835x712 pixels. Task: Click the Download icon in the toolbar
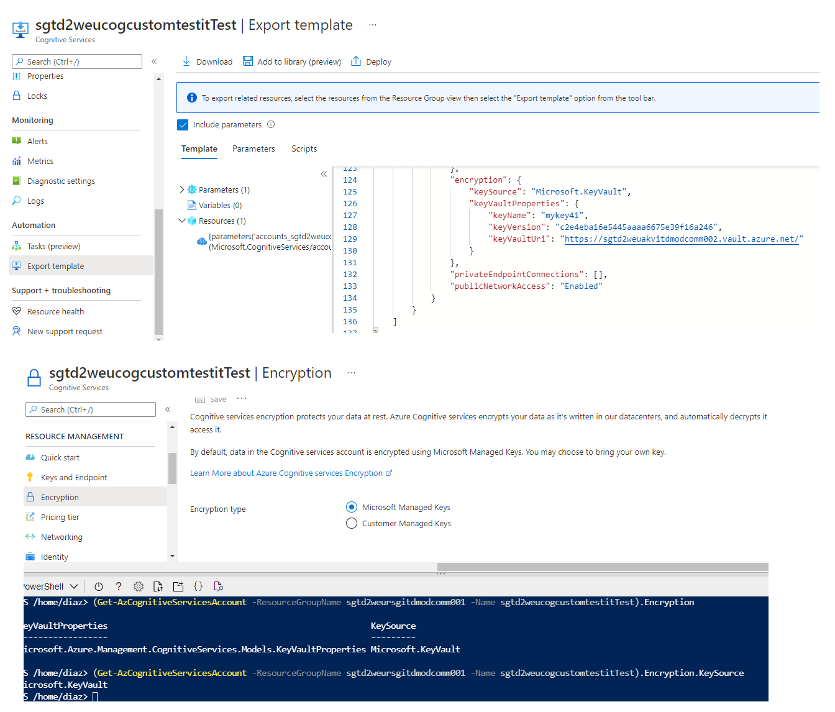click(x=186, y=61)
